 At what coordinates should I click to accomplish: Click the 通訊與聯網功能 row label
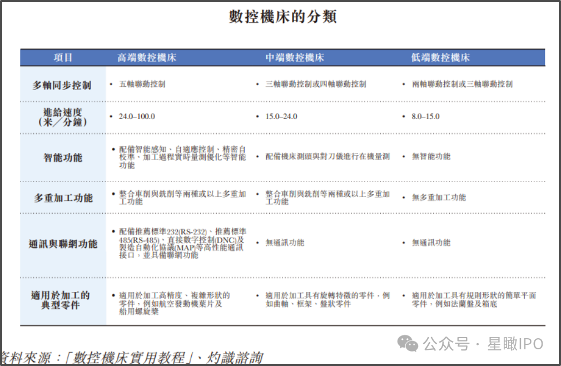click(x=63, y=244)
